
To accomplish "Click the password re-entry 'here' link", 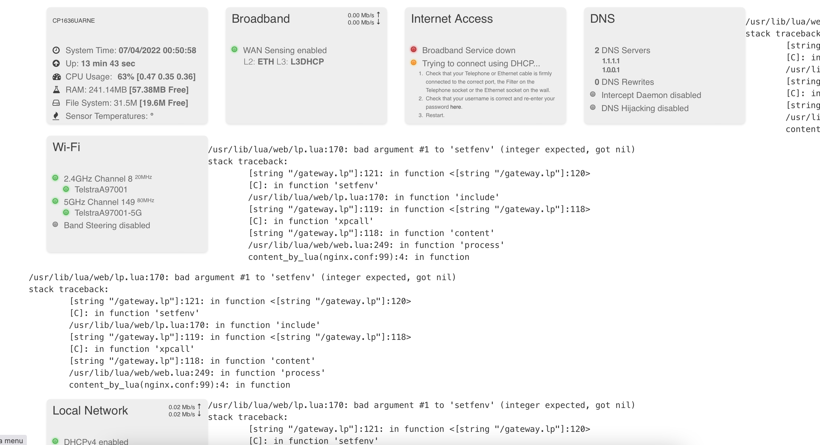I will click(456, 107).
